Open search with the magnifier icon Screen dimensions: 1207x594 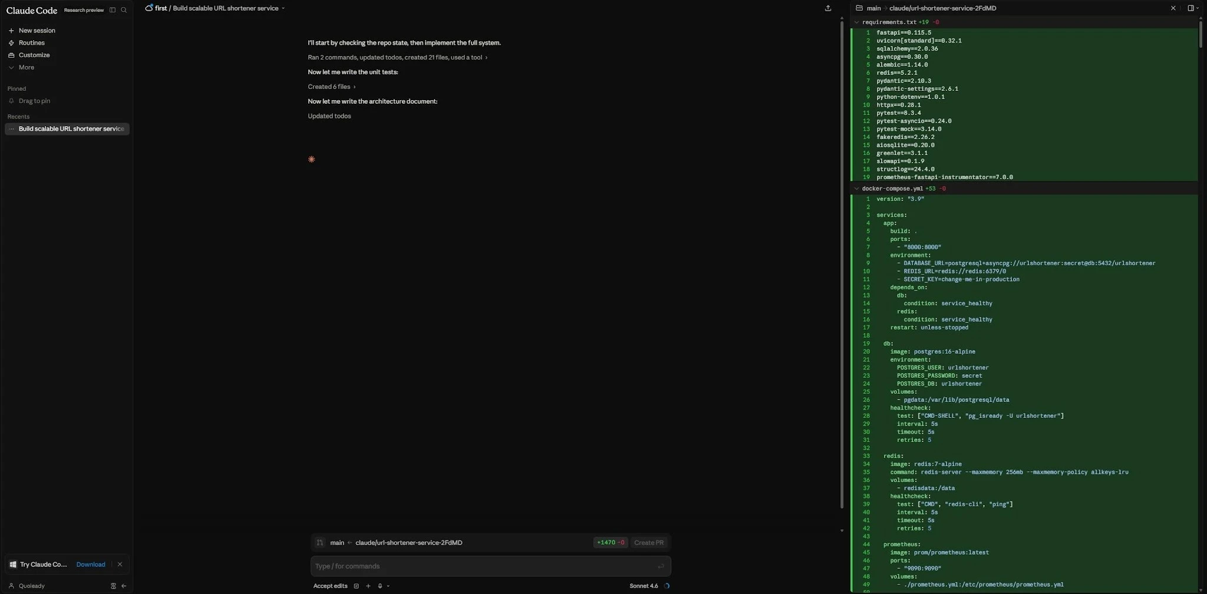[x=124, y=10]
